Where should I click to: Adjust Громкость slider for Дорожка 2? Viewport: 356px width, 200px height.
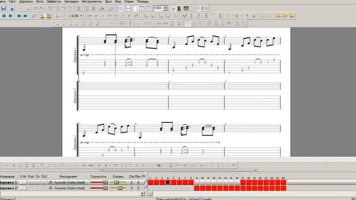(x=98, y=188)
